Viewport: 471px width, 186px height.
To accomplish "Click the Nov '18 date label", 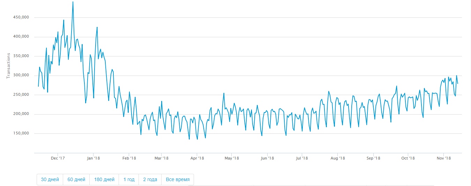I will [x=443, y=158].
